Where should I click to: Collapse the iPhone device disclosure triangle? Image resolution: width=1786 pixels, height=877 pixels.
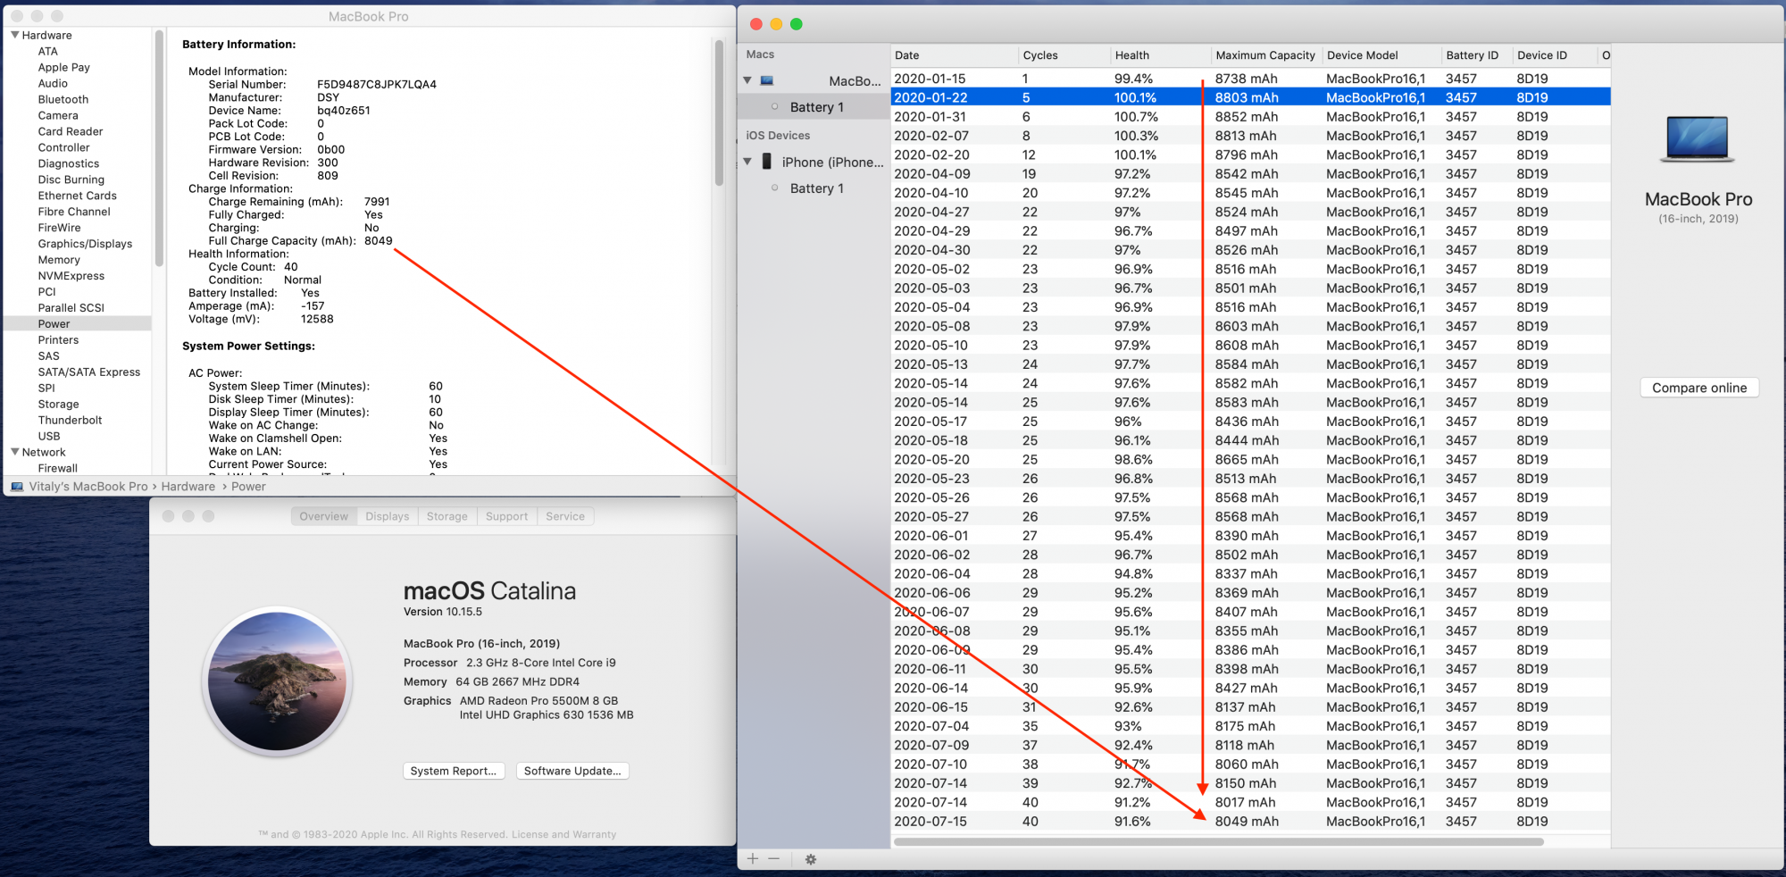(x=747, y=162)
